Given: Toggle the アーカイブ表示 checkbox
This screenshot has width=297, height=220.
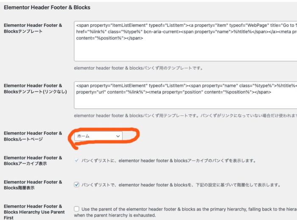Looking at the screenshot, I should click(x=76, y=161).
